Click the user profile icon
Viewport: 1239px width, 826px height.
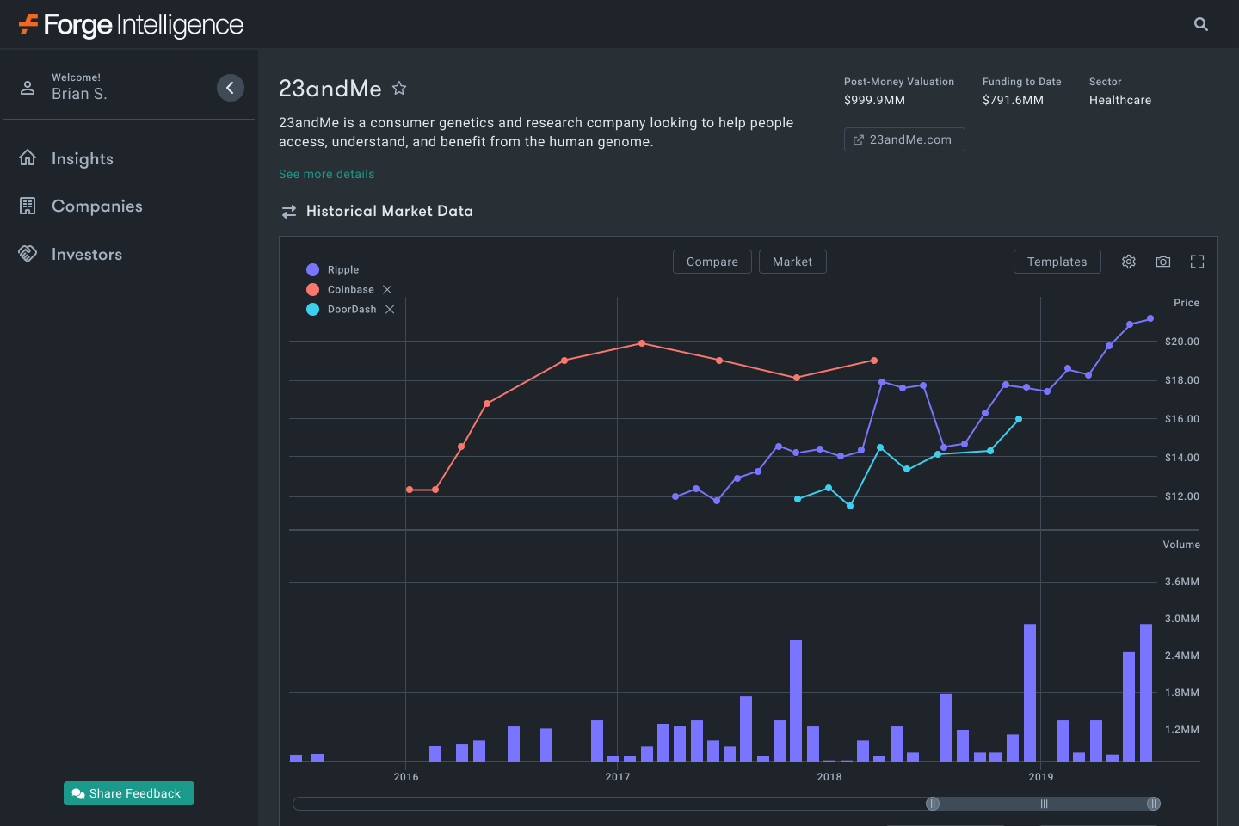click(28, 87)
